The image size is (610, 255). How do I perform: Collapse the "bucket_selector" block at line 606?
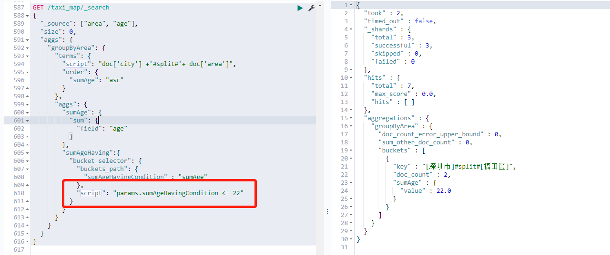[27, 161]
